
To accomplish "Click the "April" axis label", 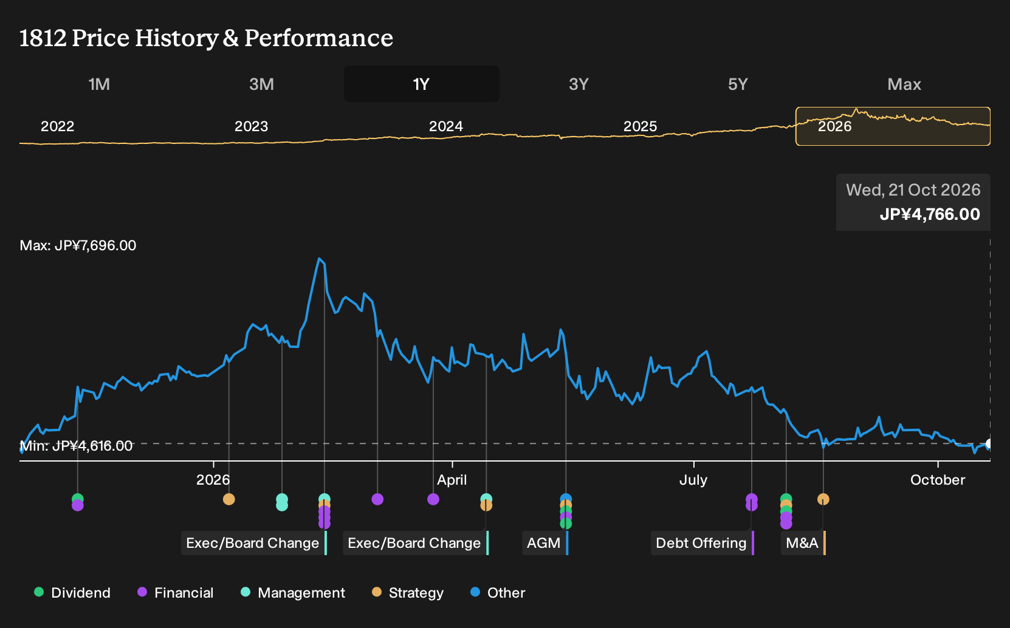I will pyautogui.click(x=452, y=480).
